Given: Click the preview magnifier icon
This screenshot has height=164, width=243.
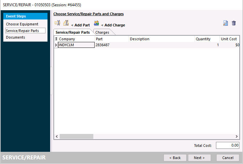Looking at the screenshot, I should click(226, 23).
